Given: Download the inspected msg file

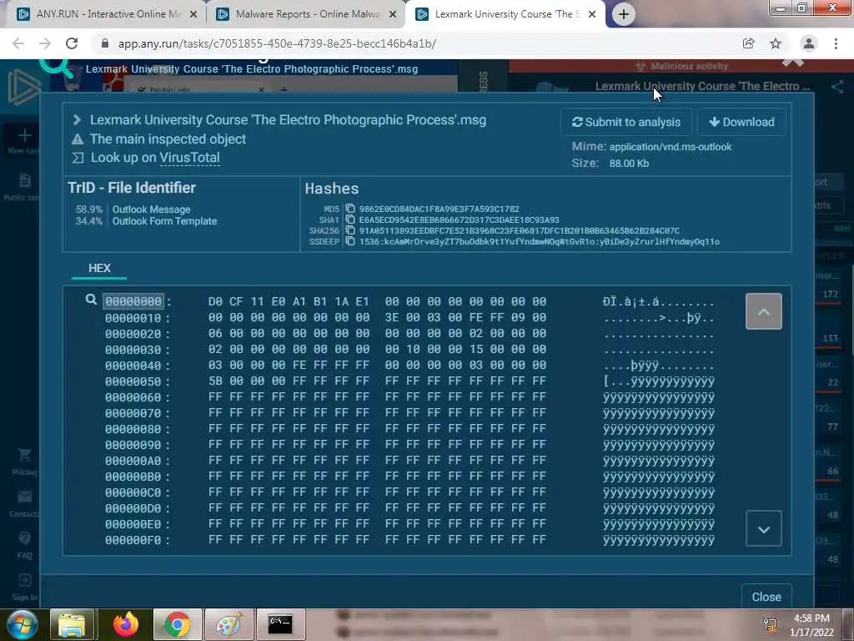Looking at the screenshot, I should click(x=741, y=122).
